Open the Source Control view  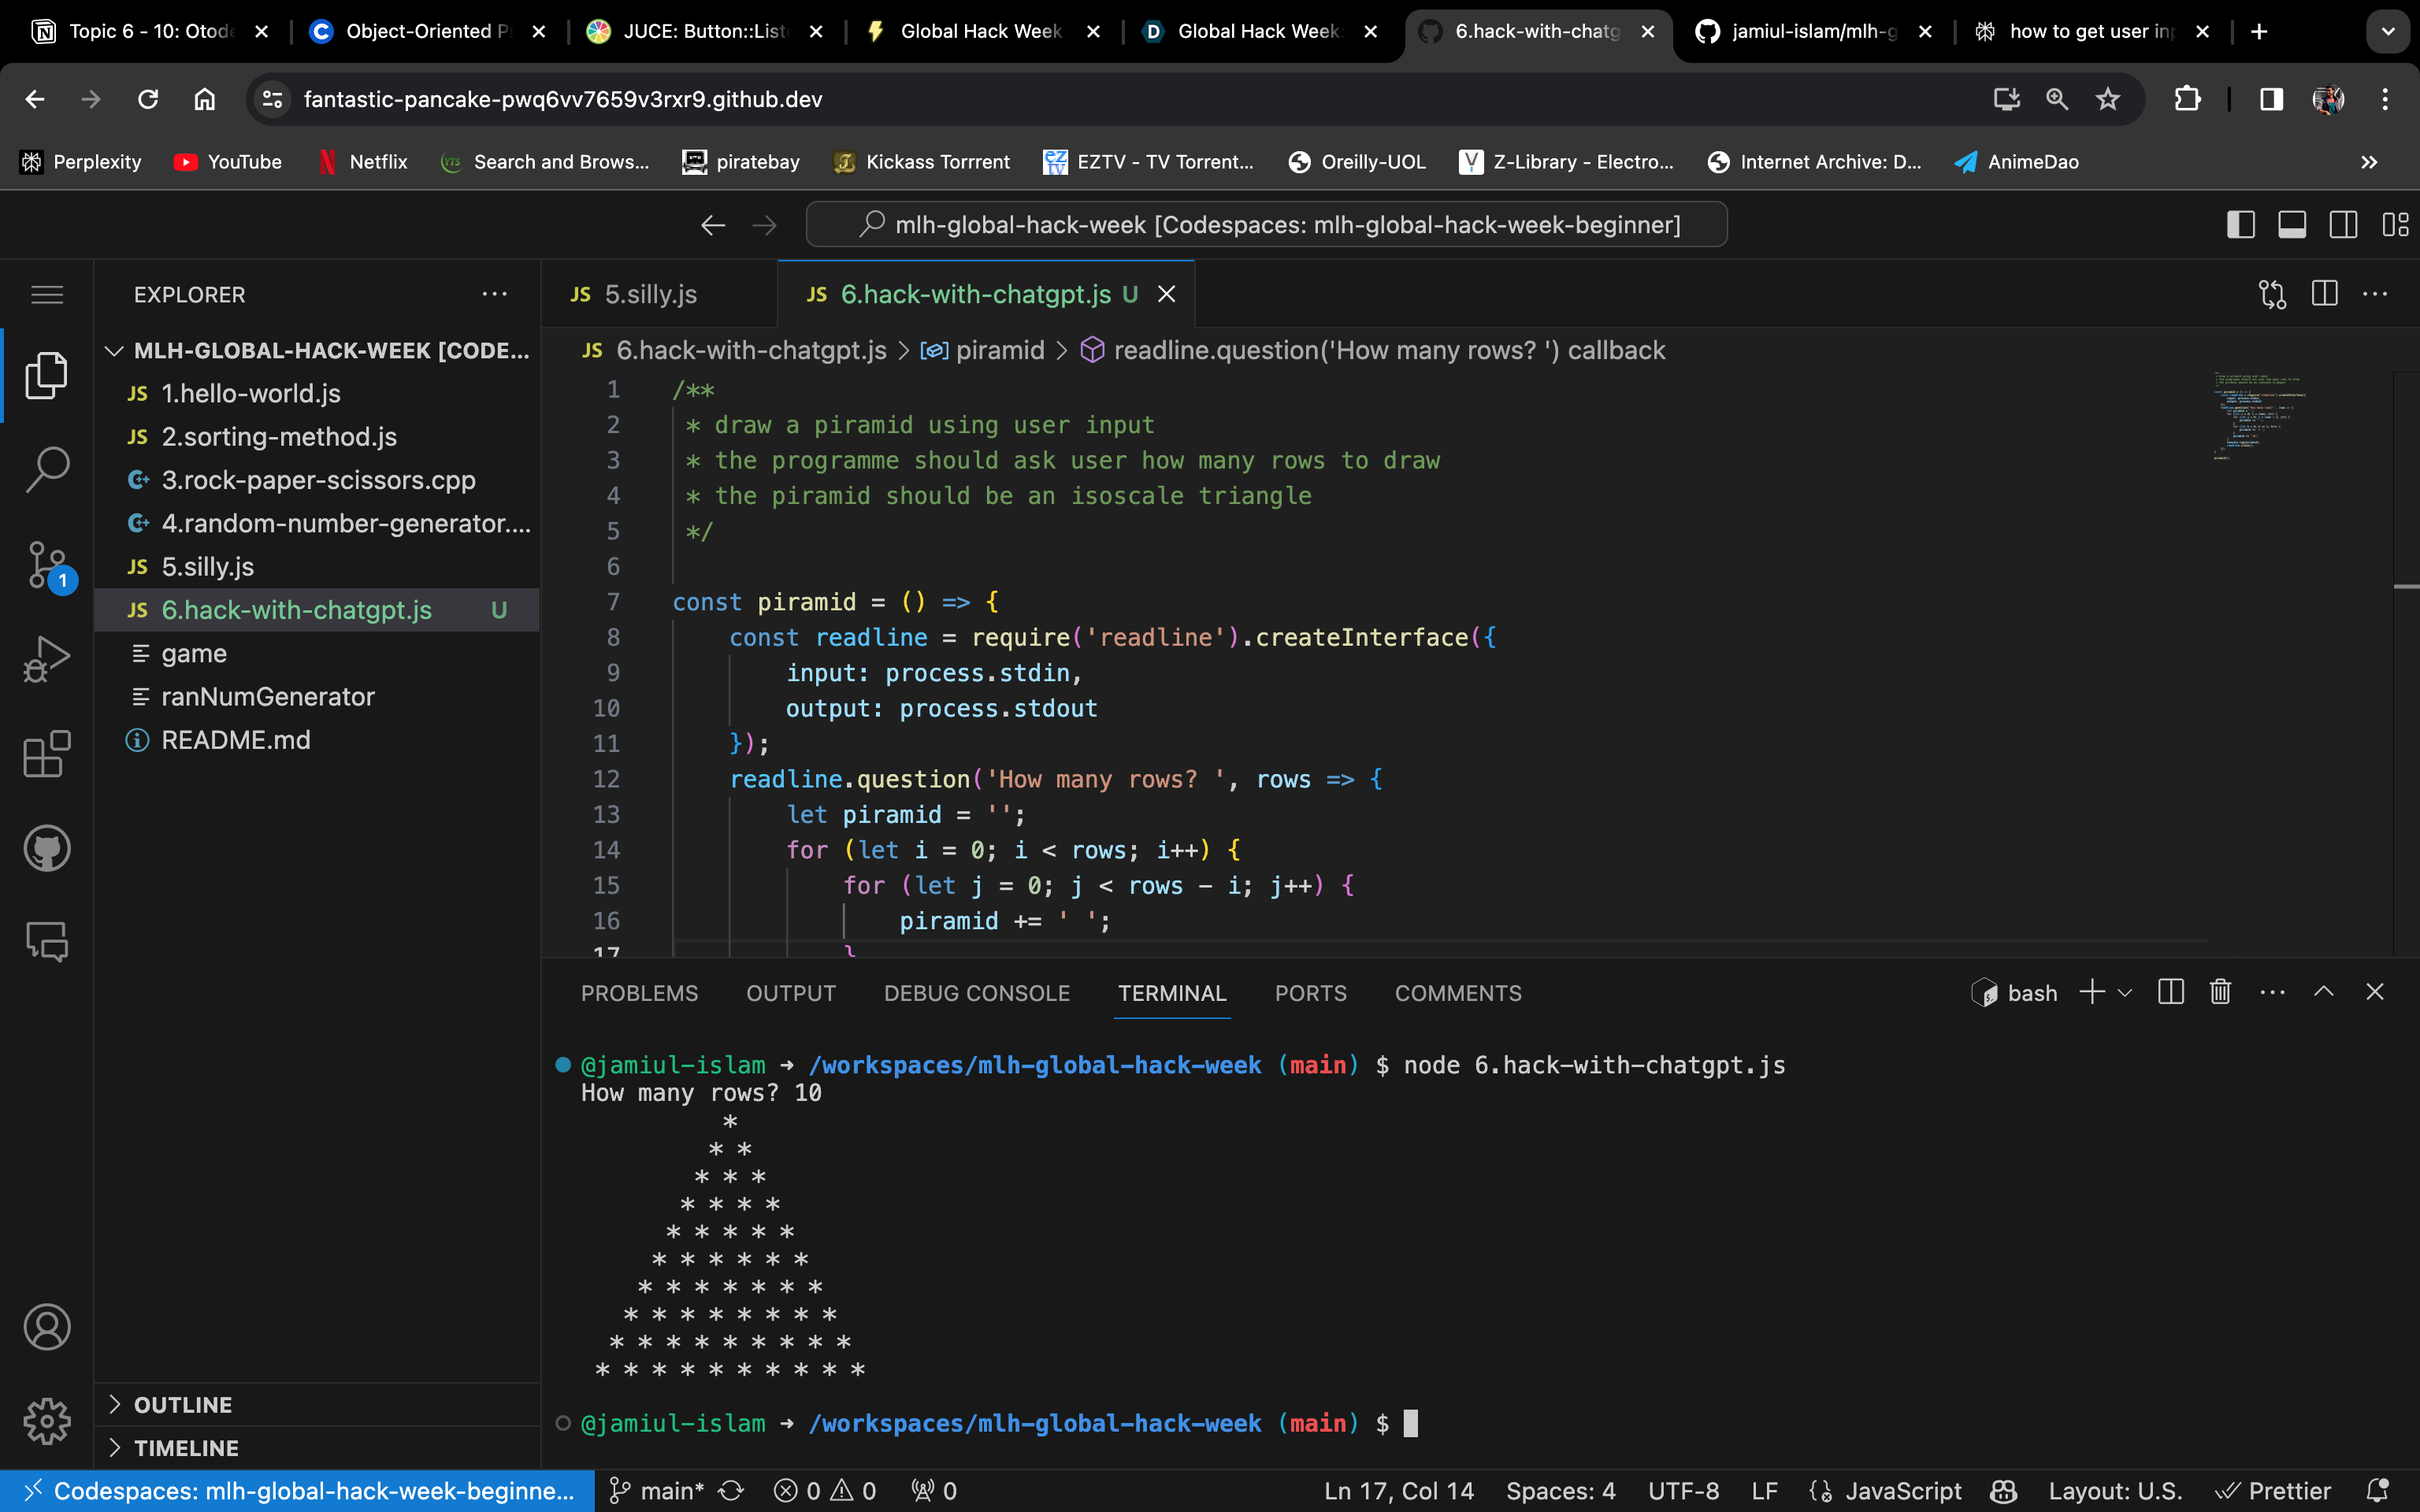tap(47, 565)
